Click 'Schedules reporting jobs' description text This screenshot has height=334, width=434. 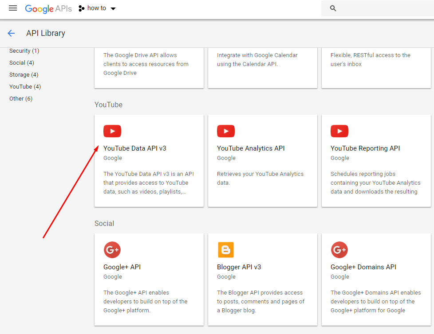(375, 183)
